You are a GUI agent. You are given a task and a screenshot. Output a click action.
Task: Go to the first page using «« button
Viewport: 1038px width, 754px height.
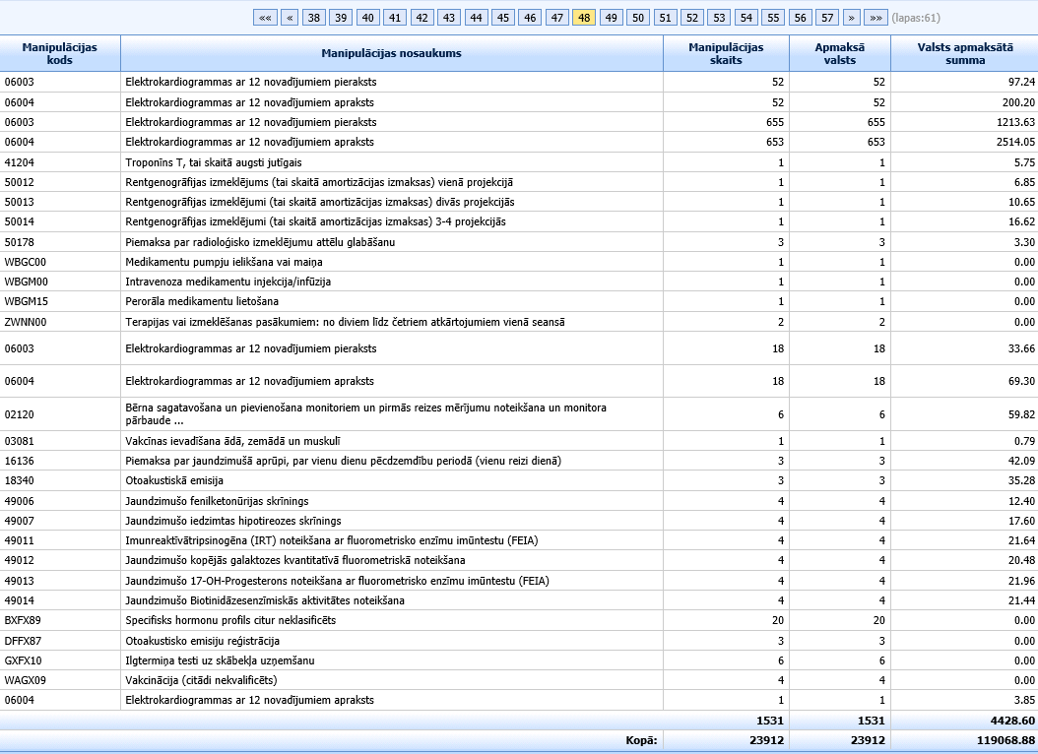point(264,18)
